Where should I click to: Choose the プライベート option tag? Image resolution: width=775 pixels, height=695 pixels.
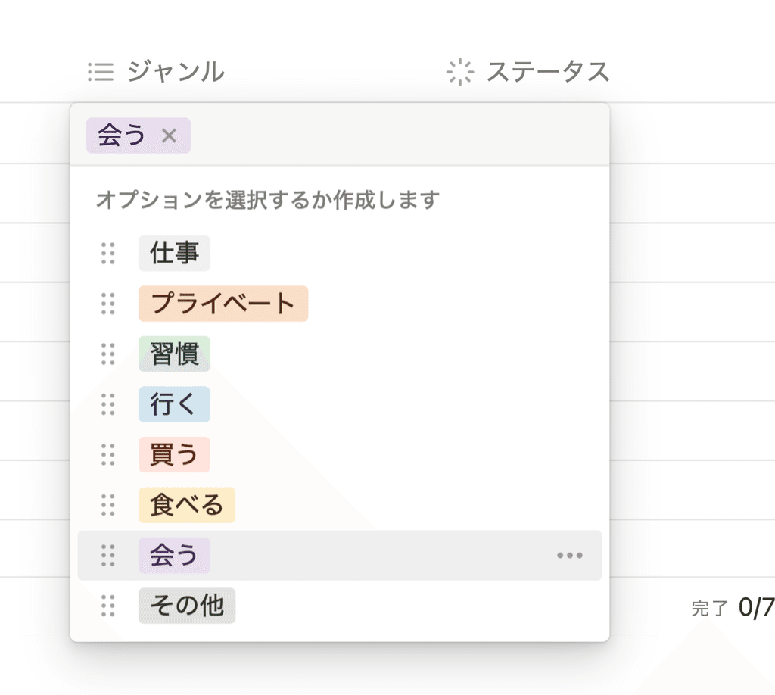(223, 304)
